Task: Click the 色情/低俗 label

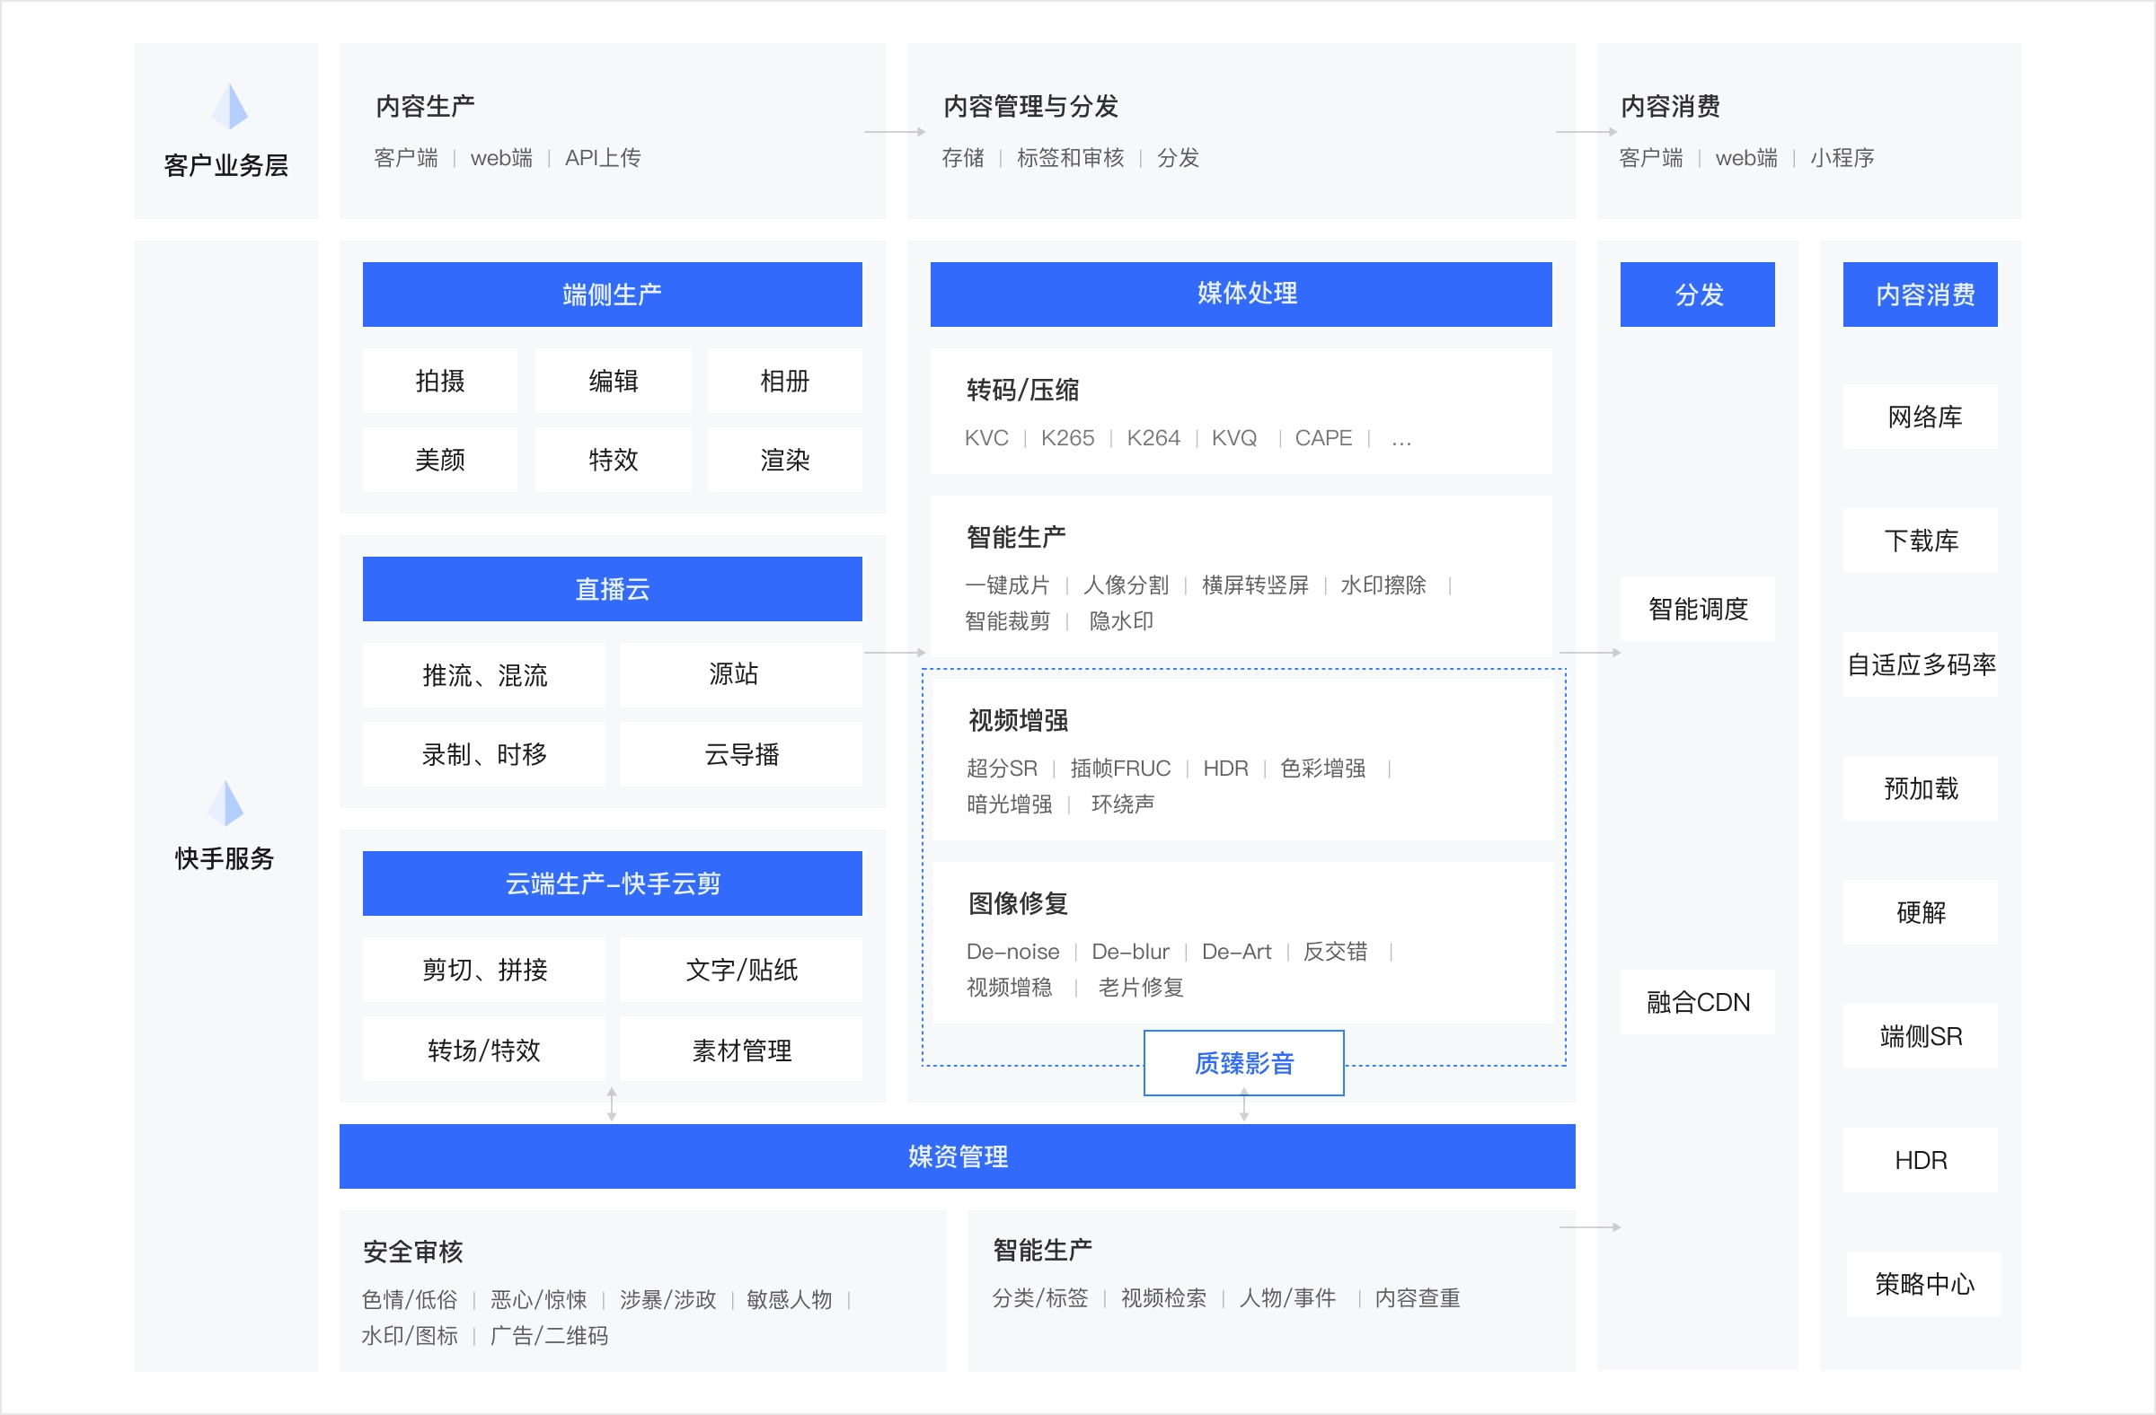Action: (x=410, y=1300)
